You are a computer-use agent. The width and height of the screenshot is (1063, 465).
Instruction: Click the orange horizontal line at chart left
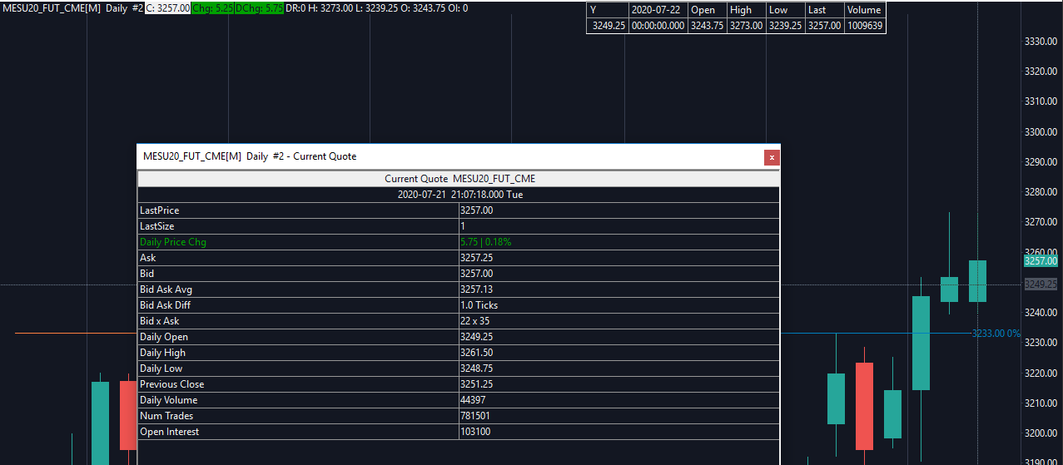point(76,334)
